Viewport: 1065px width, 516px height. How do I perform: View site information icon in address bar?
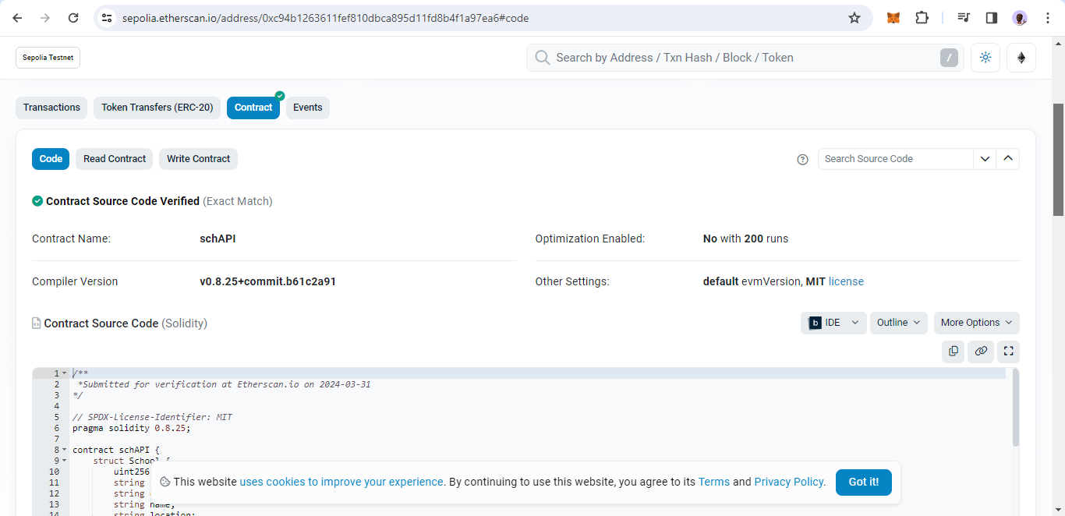108,18
